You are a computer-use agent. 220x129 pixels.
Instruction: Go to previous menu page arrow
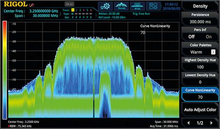coord(189,123)
